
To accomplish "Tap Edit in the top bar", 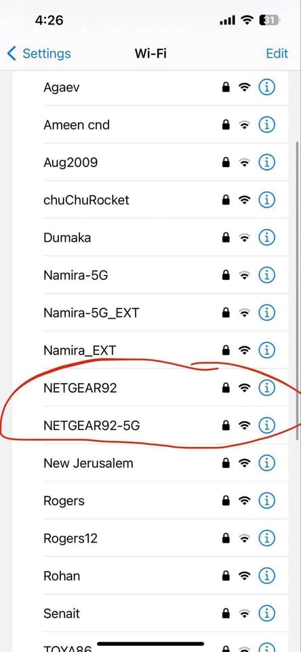I will 277,54.
